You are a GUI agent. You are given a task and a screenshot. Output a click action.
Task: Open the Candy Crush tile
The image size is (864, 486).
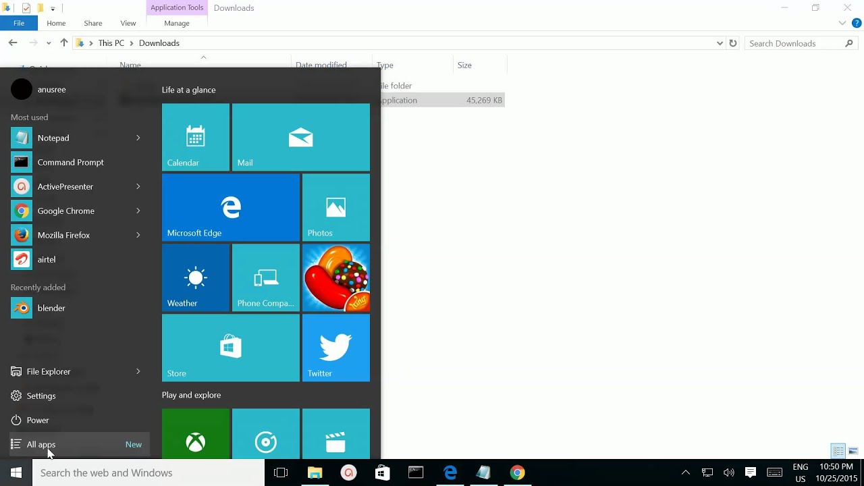[x=336, y=277]
